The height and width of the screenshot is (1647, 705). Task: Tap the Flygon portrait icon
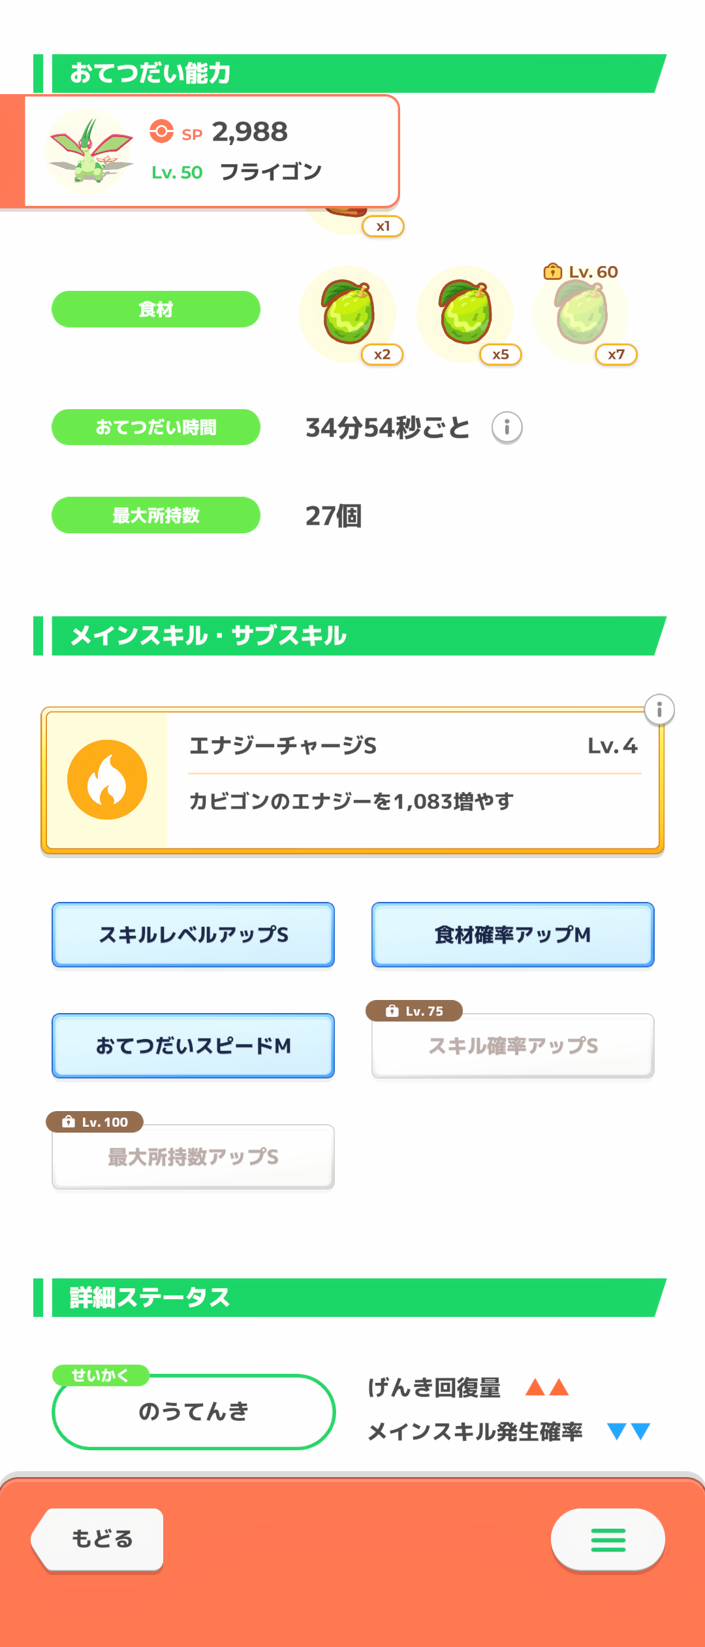[89, 151]
